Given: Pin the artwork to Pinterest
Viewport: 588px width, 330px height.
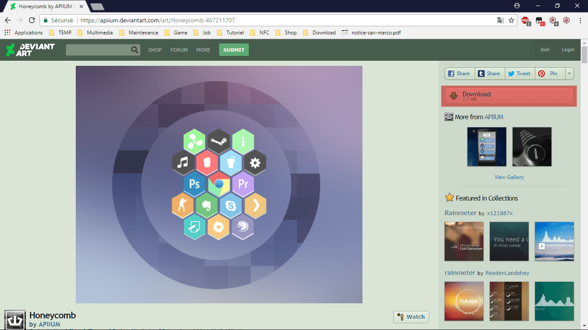Looking at the screenshot, I should point(549,74).
